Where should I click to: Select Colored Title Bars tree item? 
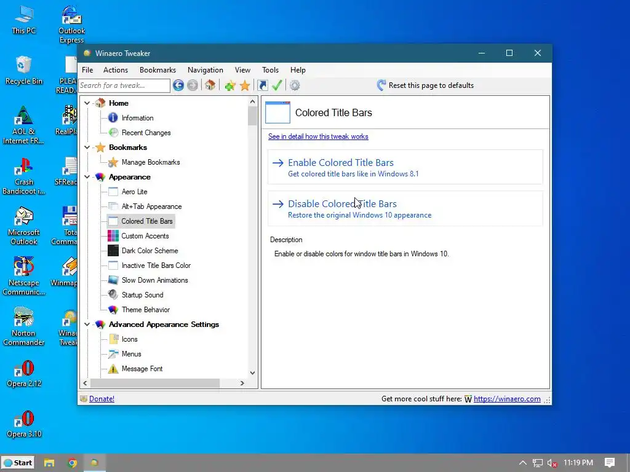click(x=146, y=221)
